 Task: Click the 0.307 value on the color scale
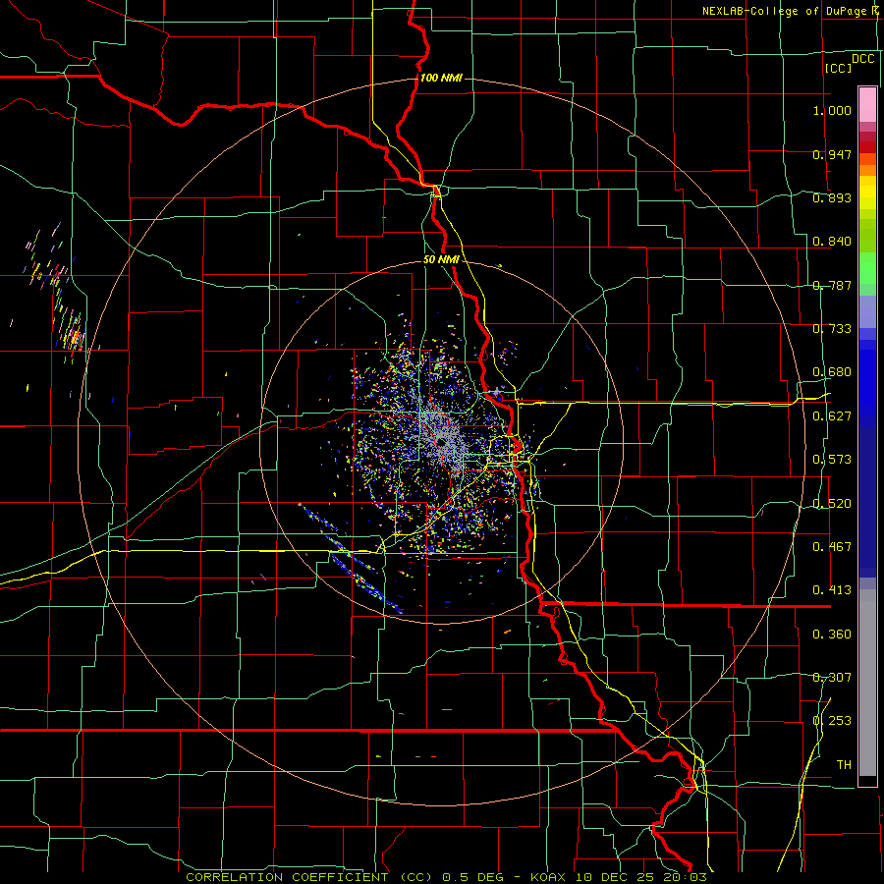pyautogui.click(x=832, y=678)
